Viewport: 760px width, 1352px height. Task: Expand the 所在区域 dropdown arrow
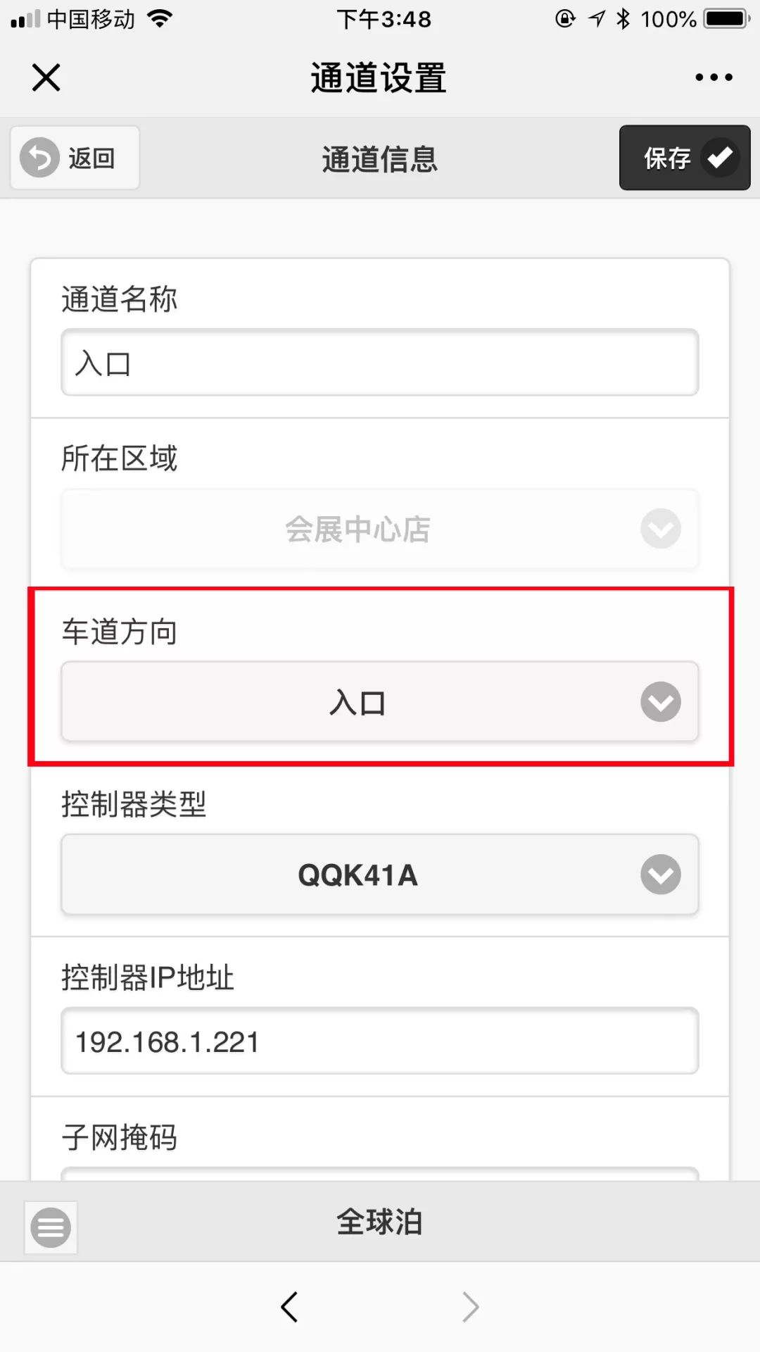tap(661, 528)
